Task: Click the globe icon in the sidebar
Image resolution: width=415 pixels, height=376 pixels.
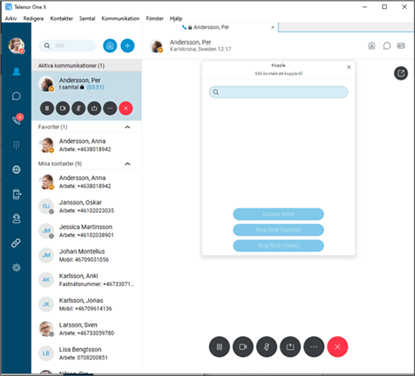Action: click(17, 169)
